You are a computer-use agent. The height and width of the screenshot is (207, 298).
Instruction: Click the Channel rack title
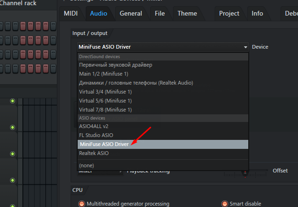18,3
